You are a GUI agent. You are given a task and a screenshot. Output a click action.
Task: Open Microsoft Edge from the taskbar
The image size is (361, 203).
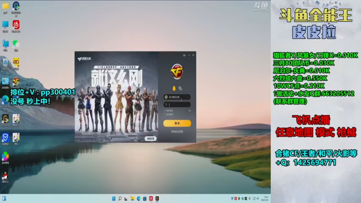pyautogui.click(x=139, y=198)
